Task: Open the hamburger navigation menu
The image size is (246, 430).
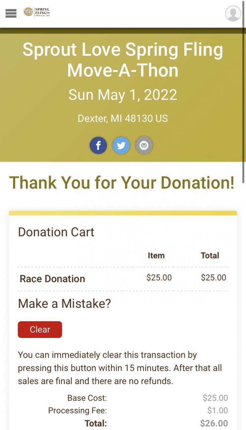Action: [x=11, y=13]
